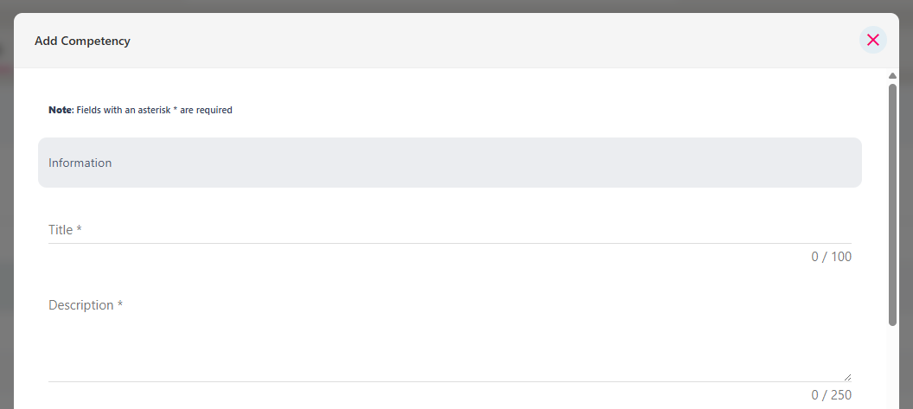Click the Title * label
Screen dimensions: 913x409
[65, 230]
